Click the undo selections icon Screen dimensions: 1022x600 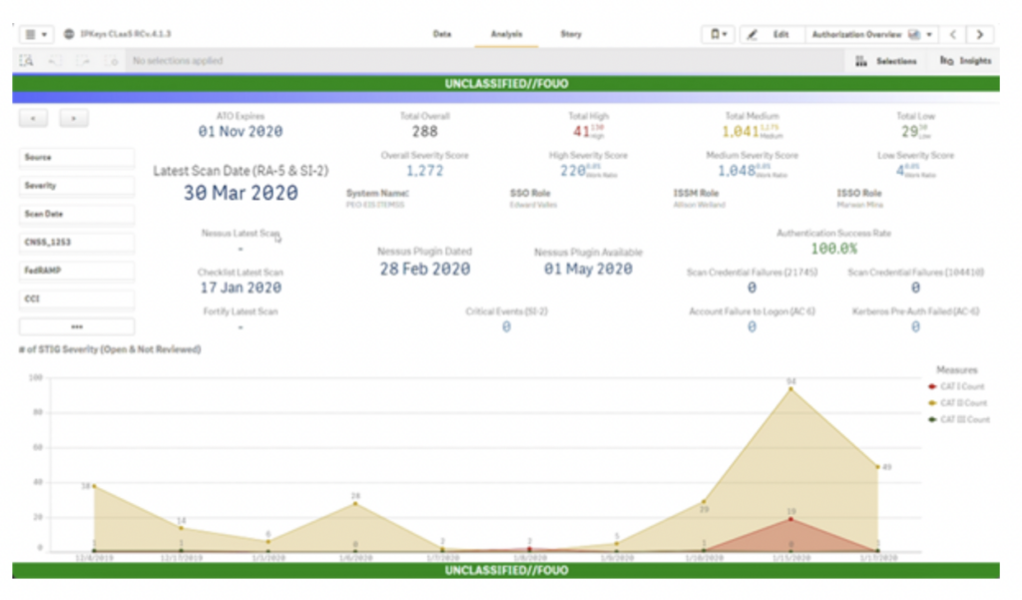[55, 61]
